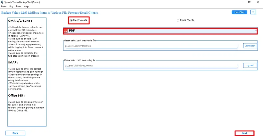The image size is (263, 136).
Task: Open the PDF format dropdown
Action: pos(160,31)
